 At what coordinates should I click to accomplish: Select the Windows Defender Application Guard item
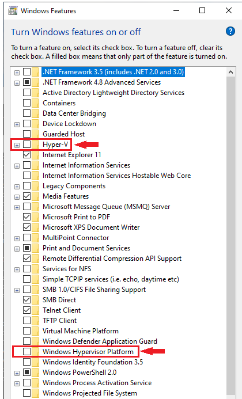tap(100, 341)
